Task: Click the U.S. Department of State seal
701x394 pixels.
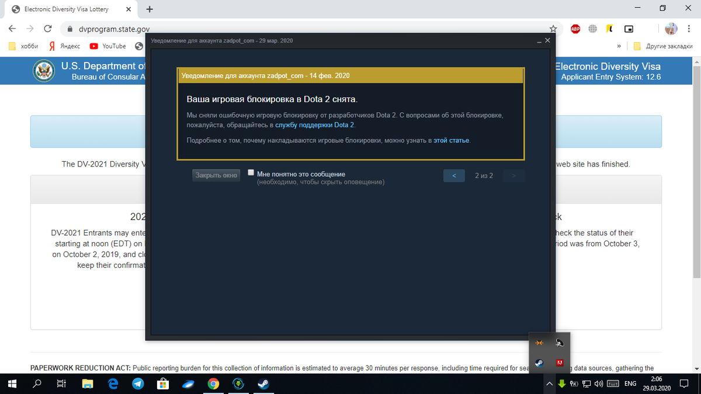Action: [44, 71]
